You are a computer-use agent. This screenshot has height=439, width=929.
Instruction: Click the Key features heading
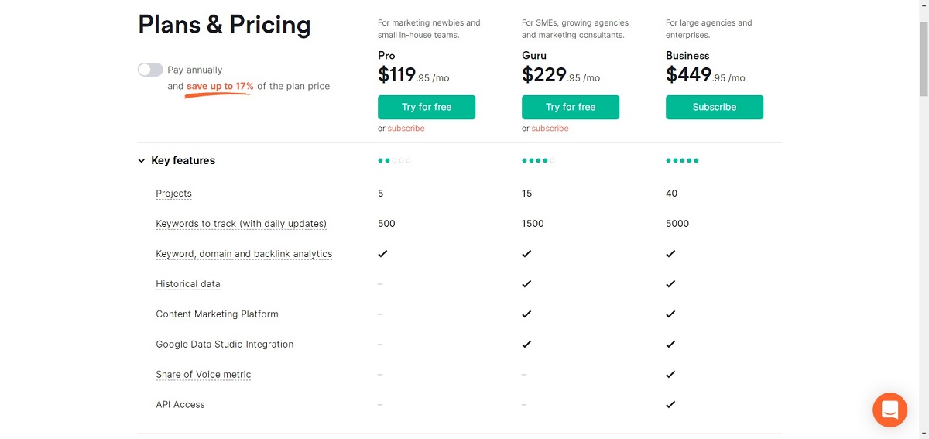(x=183, y=161)
